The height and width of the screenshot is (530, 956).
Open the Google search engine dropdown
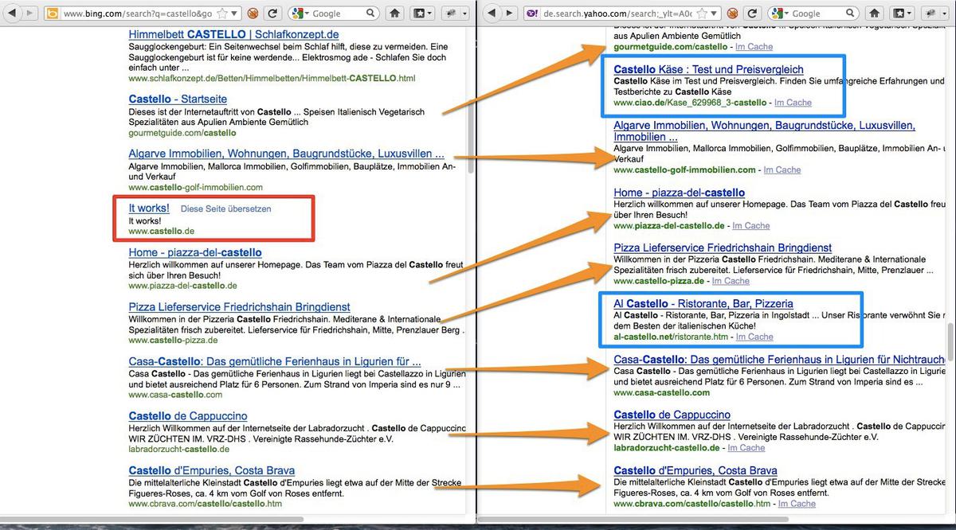tap(307, 13)
